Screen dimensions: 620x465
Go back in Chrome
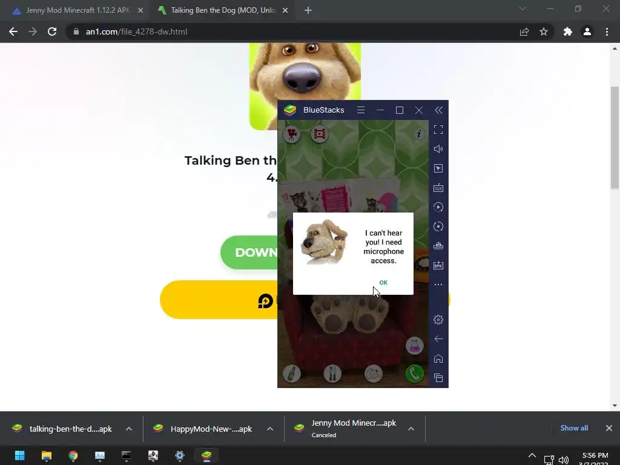click(x=13, y=31)
